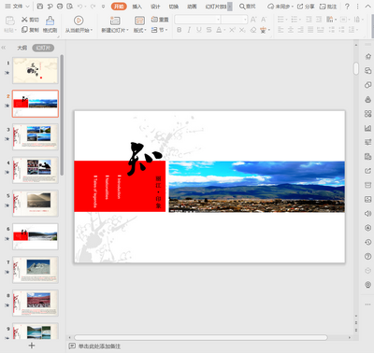
Task: Click the Undo arrow
Action: 80,7
